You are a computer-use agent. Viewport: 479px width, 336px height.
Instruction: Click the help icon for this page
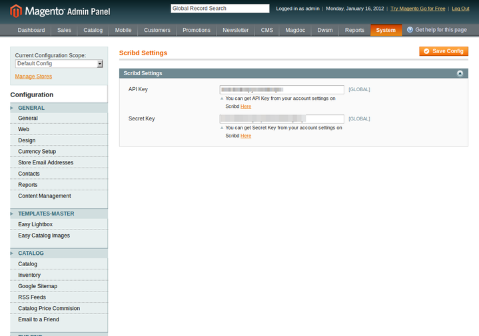[410, 30]
